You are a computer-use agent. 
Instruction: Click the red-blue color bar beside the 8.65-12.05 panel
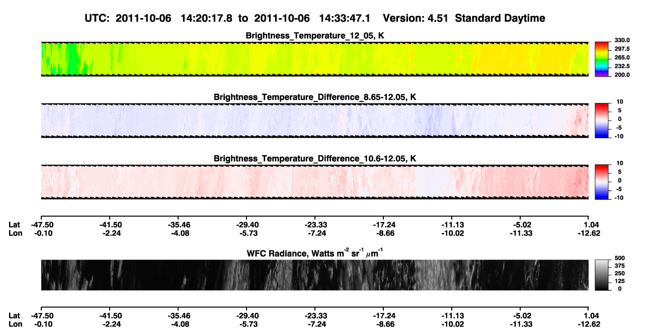coord(602,120)
